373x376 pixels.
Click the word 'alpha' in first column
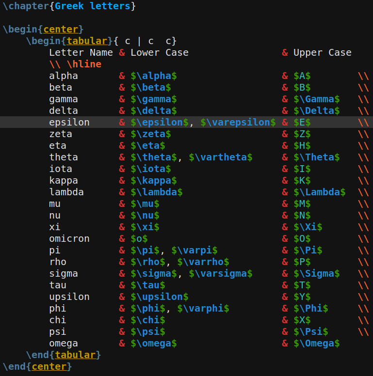(x=64, y=76)
